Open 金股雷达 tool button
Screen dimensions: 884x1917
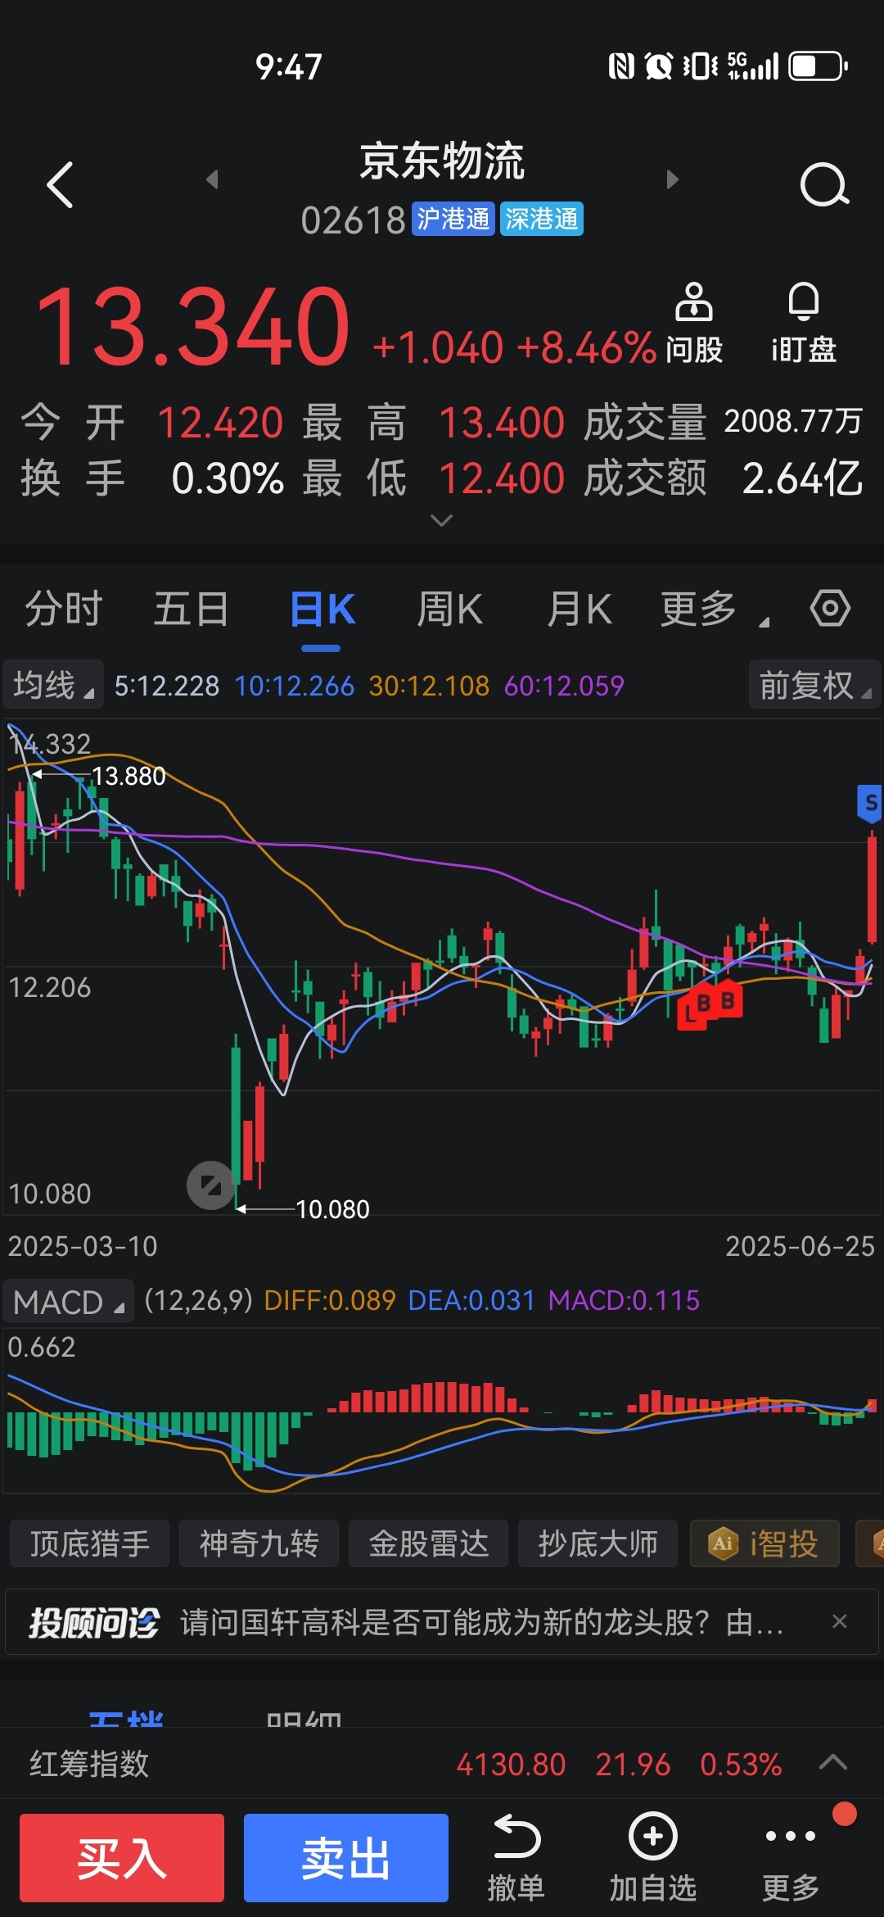click(x=429, y=1543)
